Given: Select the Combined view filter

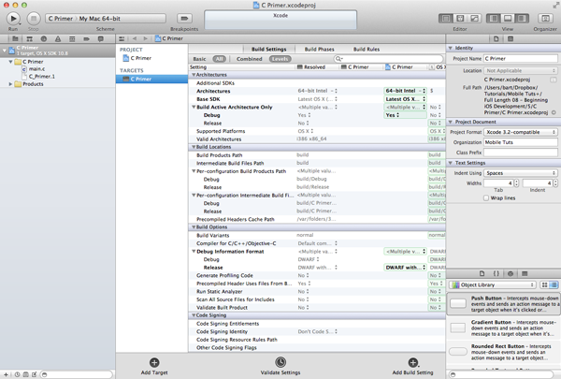Looking at the screenshot, I should click(x=250, y=59).
